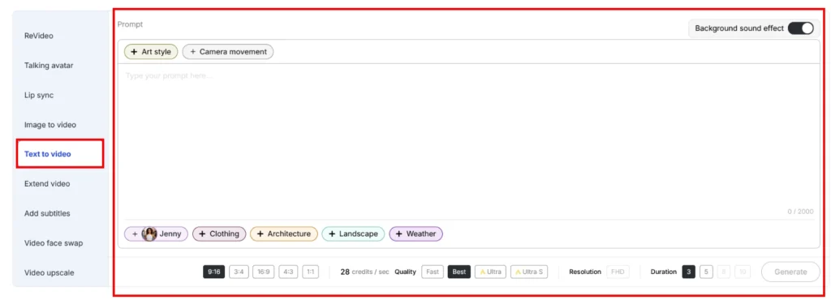Screen dimensions: 831x300
Task: Add a Camera movement tag
Action: point(228,52)
